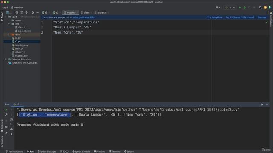Open TODO tool window
Image resolution: width=273 pixels, height=153 pixels.
(x=64, y=151)
